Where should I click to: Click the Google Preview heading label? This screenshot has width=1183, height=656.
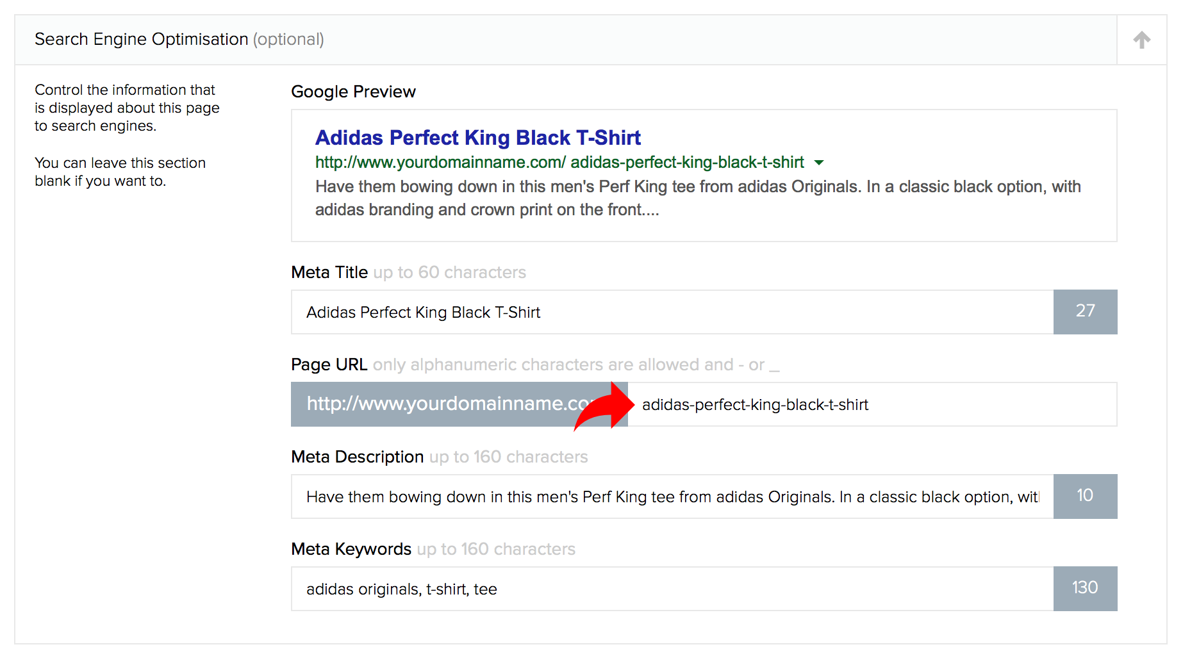[353, 92]
